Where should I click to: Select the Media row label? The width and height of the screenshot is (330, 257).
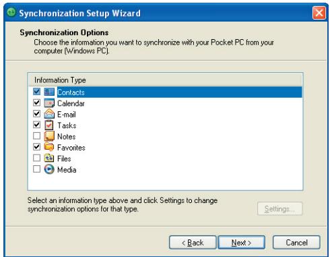[67, 169]
